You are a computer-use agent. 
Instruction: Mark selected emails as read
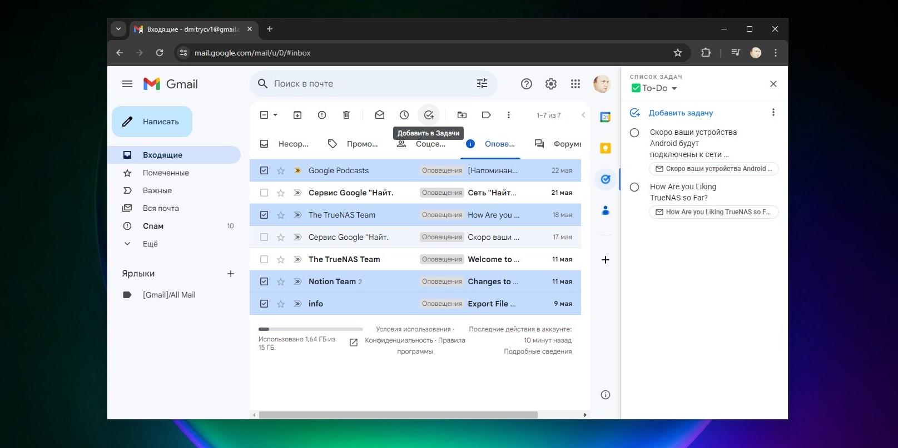[380, 115]
